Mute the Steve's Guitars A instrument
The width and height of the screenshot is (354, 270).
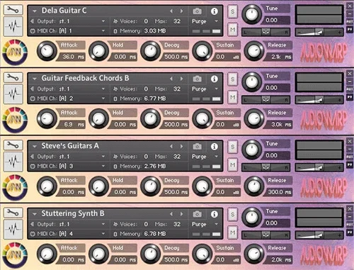tap(233, 165)
